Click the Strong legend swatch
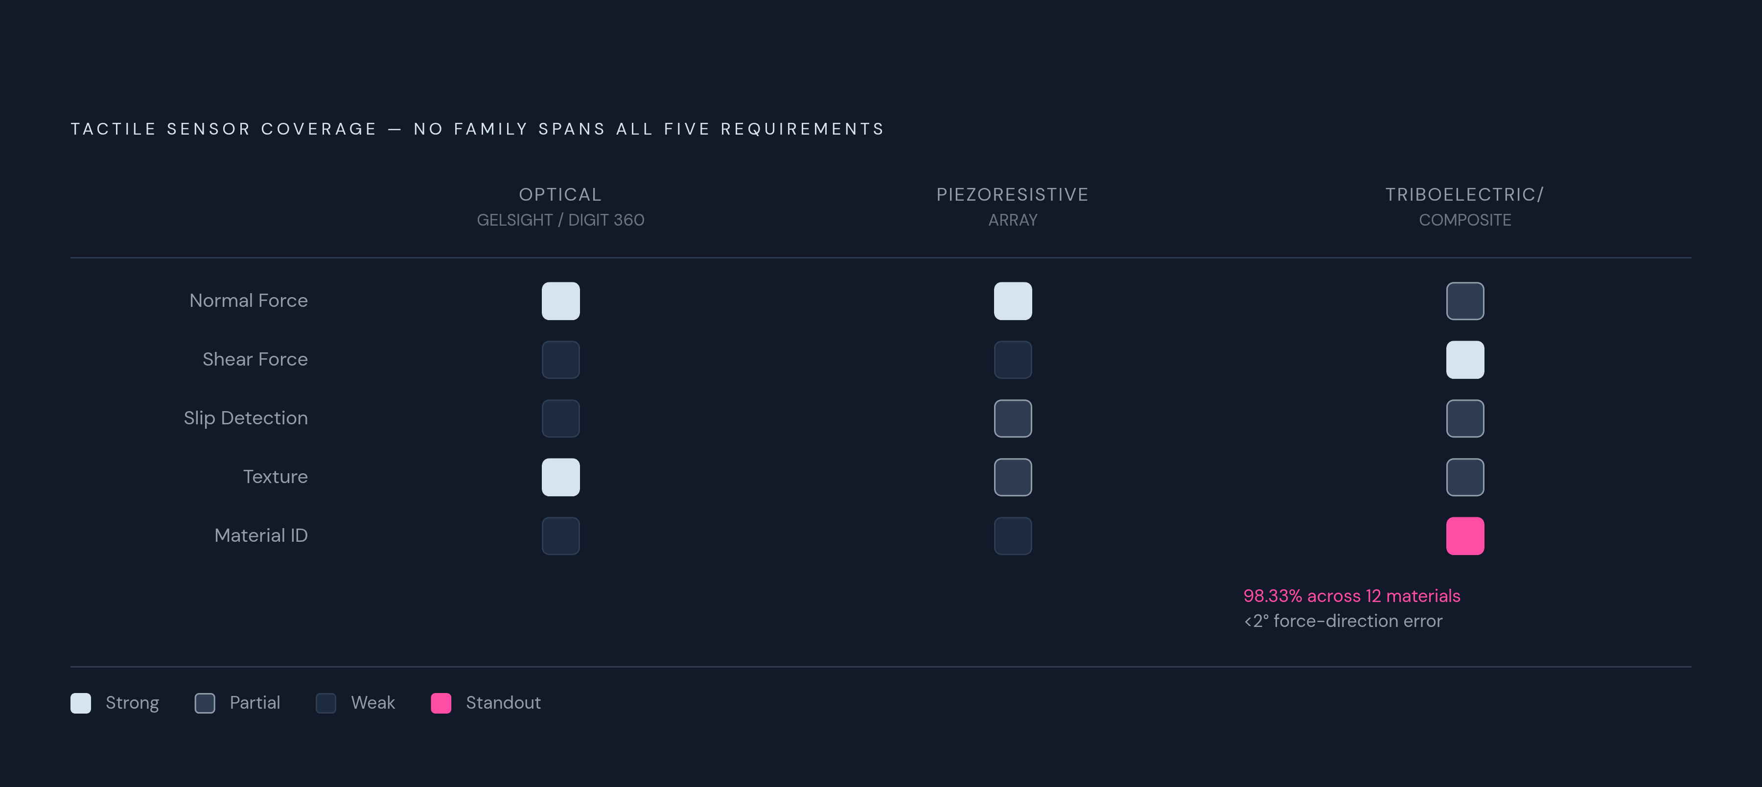Screen dimensions: 1762x787 pos(81,703)
